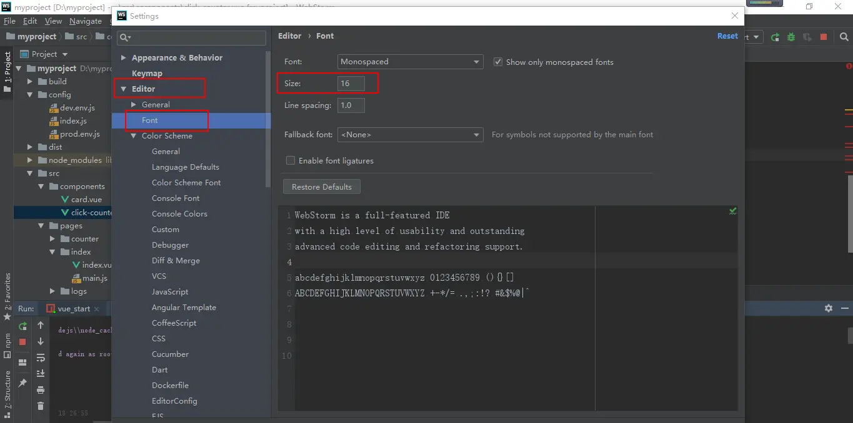
Task: Expand the dist folder
Action: click(30, 147)
